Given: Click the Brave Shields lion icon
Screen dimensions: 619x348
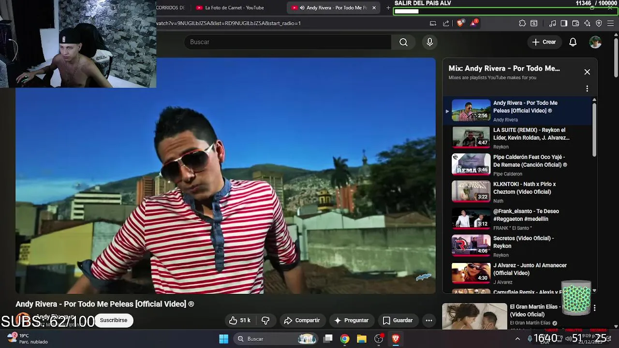Looking at the screenshot, I should point(460,23).
